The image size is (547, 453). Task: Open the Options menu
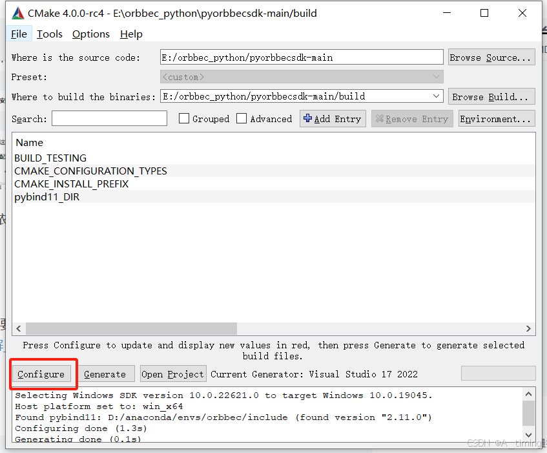pyautogui.click(x=90, y=34)
